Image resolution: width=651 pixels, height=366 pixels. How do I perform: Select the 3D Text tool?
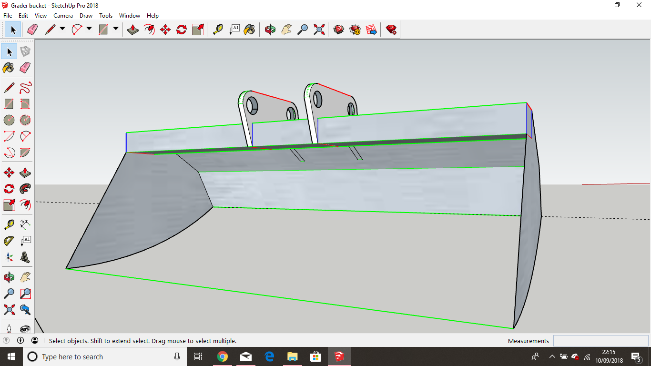[25, 257]
